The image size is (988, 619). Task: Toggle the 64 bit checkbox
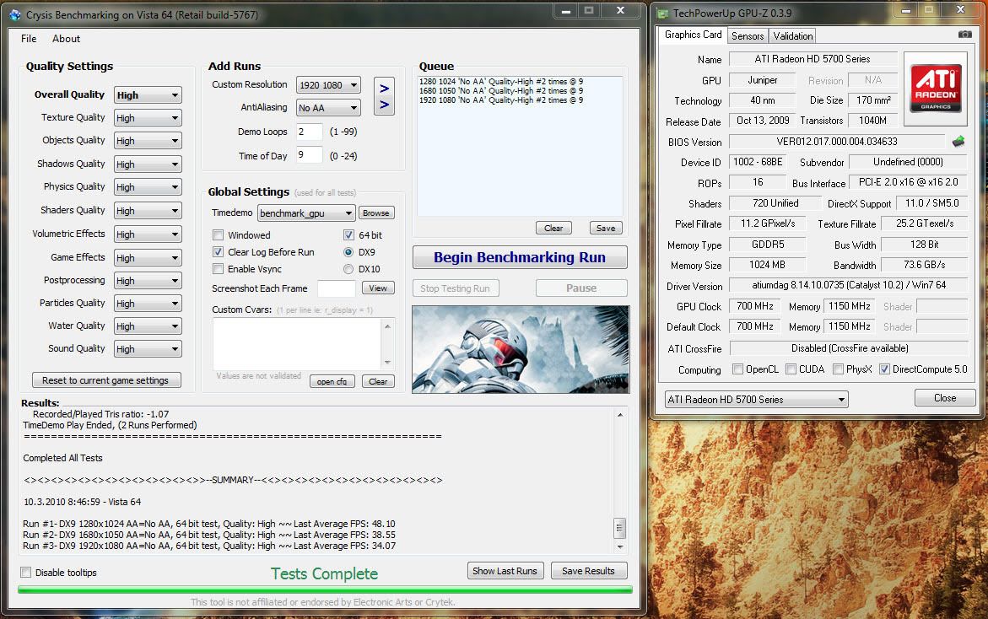click(348, 235)
